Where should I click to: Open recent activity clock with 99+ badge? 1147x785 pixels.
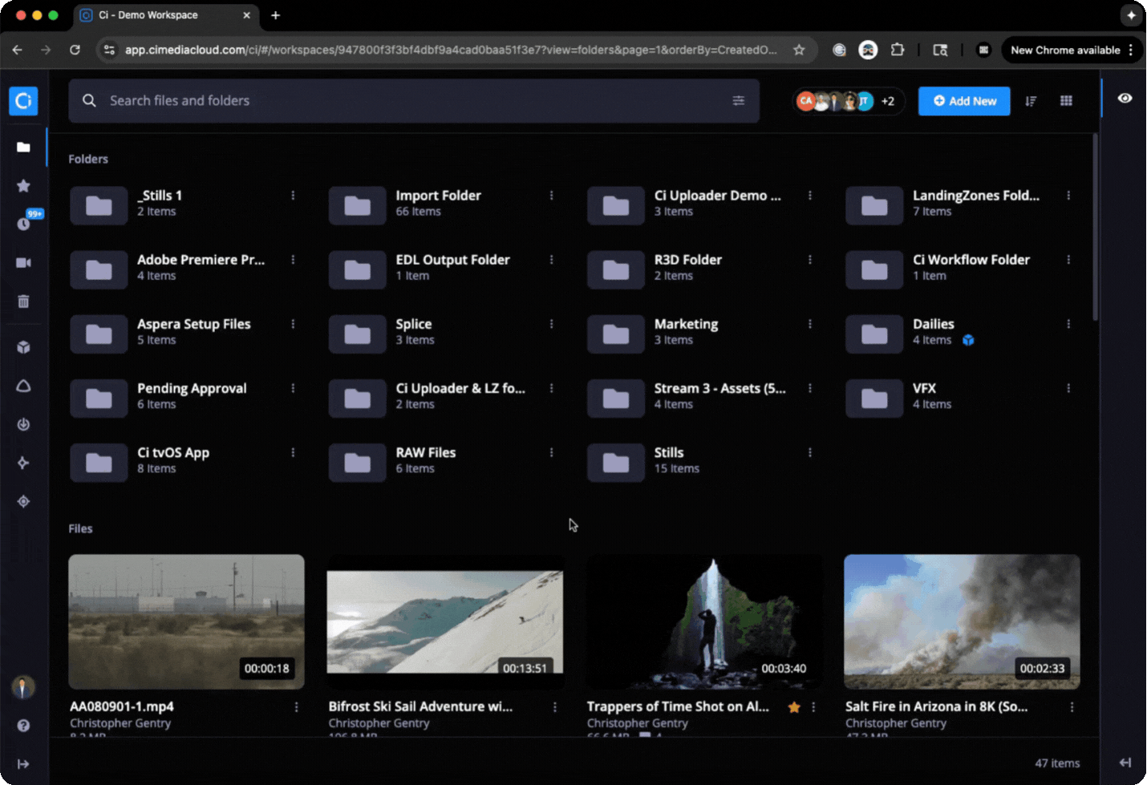click(x=24, y=223)
